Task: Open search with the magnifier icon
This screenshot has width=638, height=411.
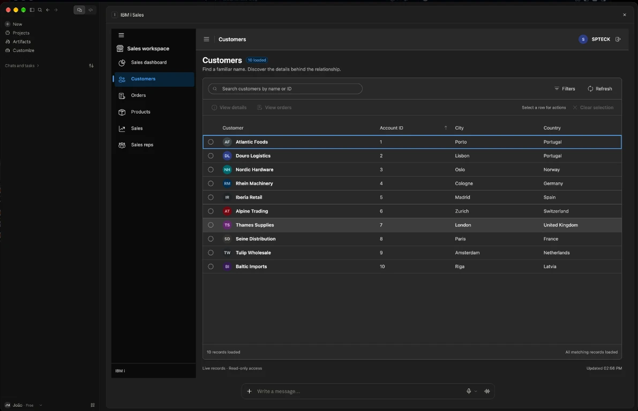Action: [x=40, y=10]
